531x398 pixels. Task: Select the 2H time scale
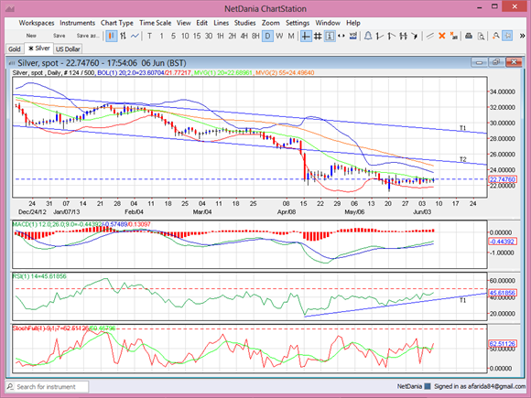232,36
